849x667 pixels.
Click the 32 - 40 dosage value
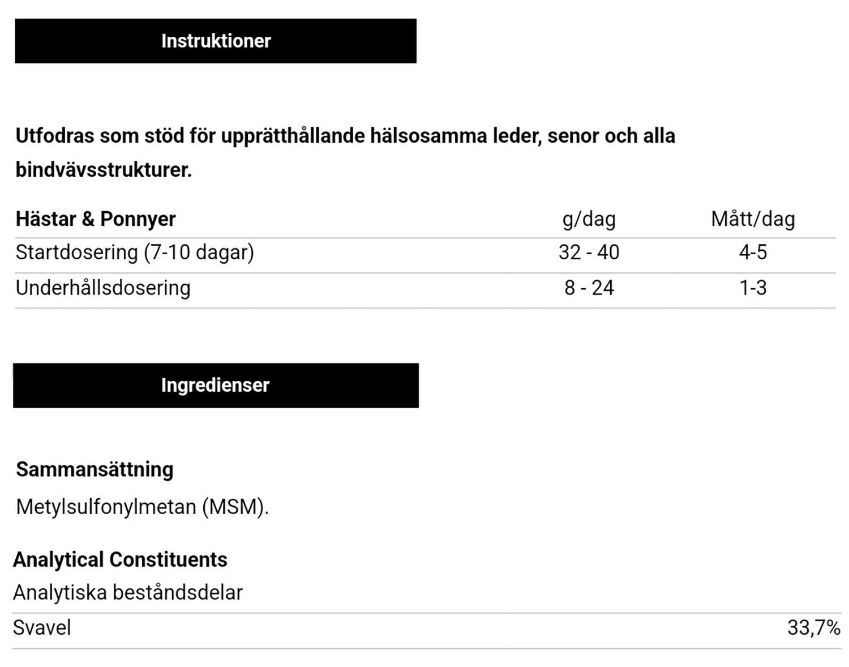589,253
